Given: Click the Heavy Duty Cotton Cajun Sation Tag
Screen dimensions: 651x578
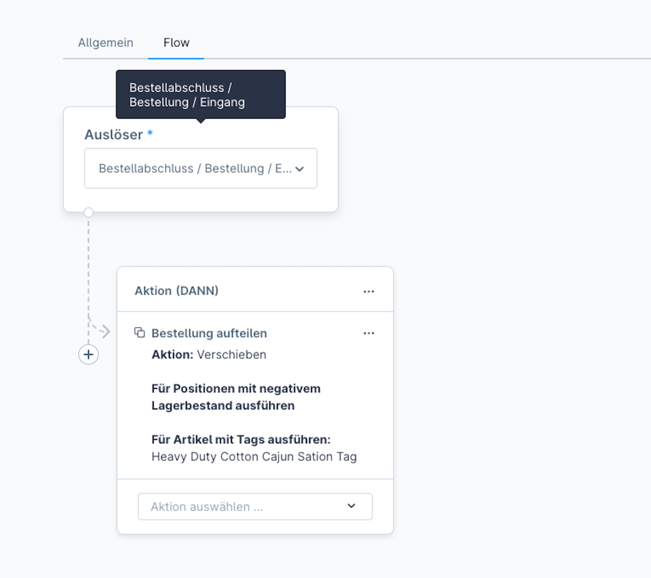Looking at the screenshot, I should tap(254, 456).
